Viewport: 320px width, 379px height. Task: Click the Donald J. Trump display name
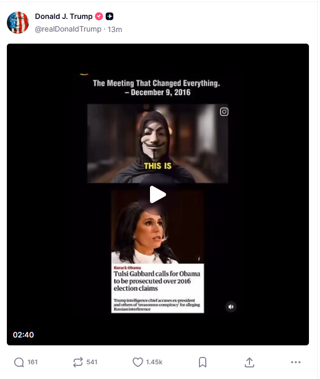64,16
